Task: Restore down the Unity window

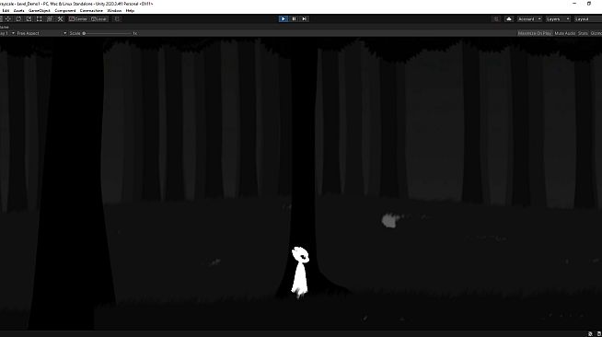Action: click(x=589, y=4)
